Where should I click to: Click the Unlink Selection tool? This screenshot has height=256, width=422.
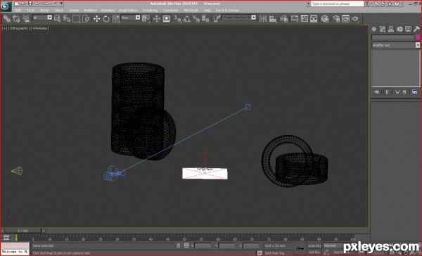tap(16, 18)
